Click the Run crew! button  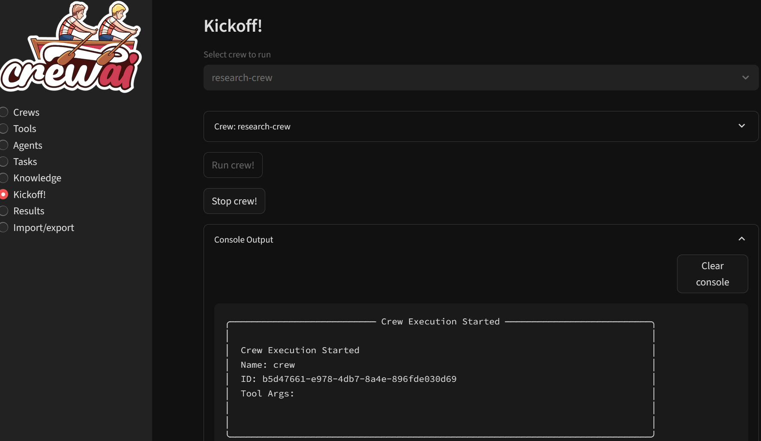pos(233,165)
